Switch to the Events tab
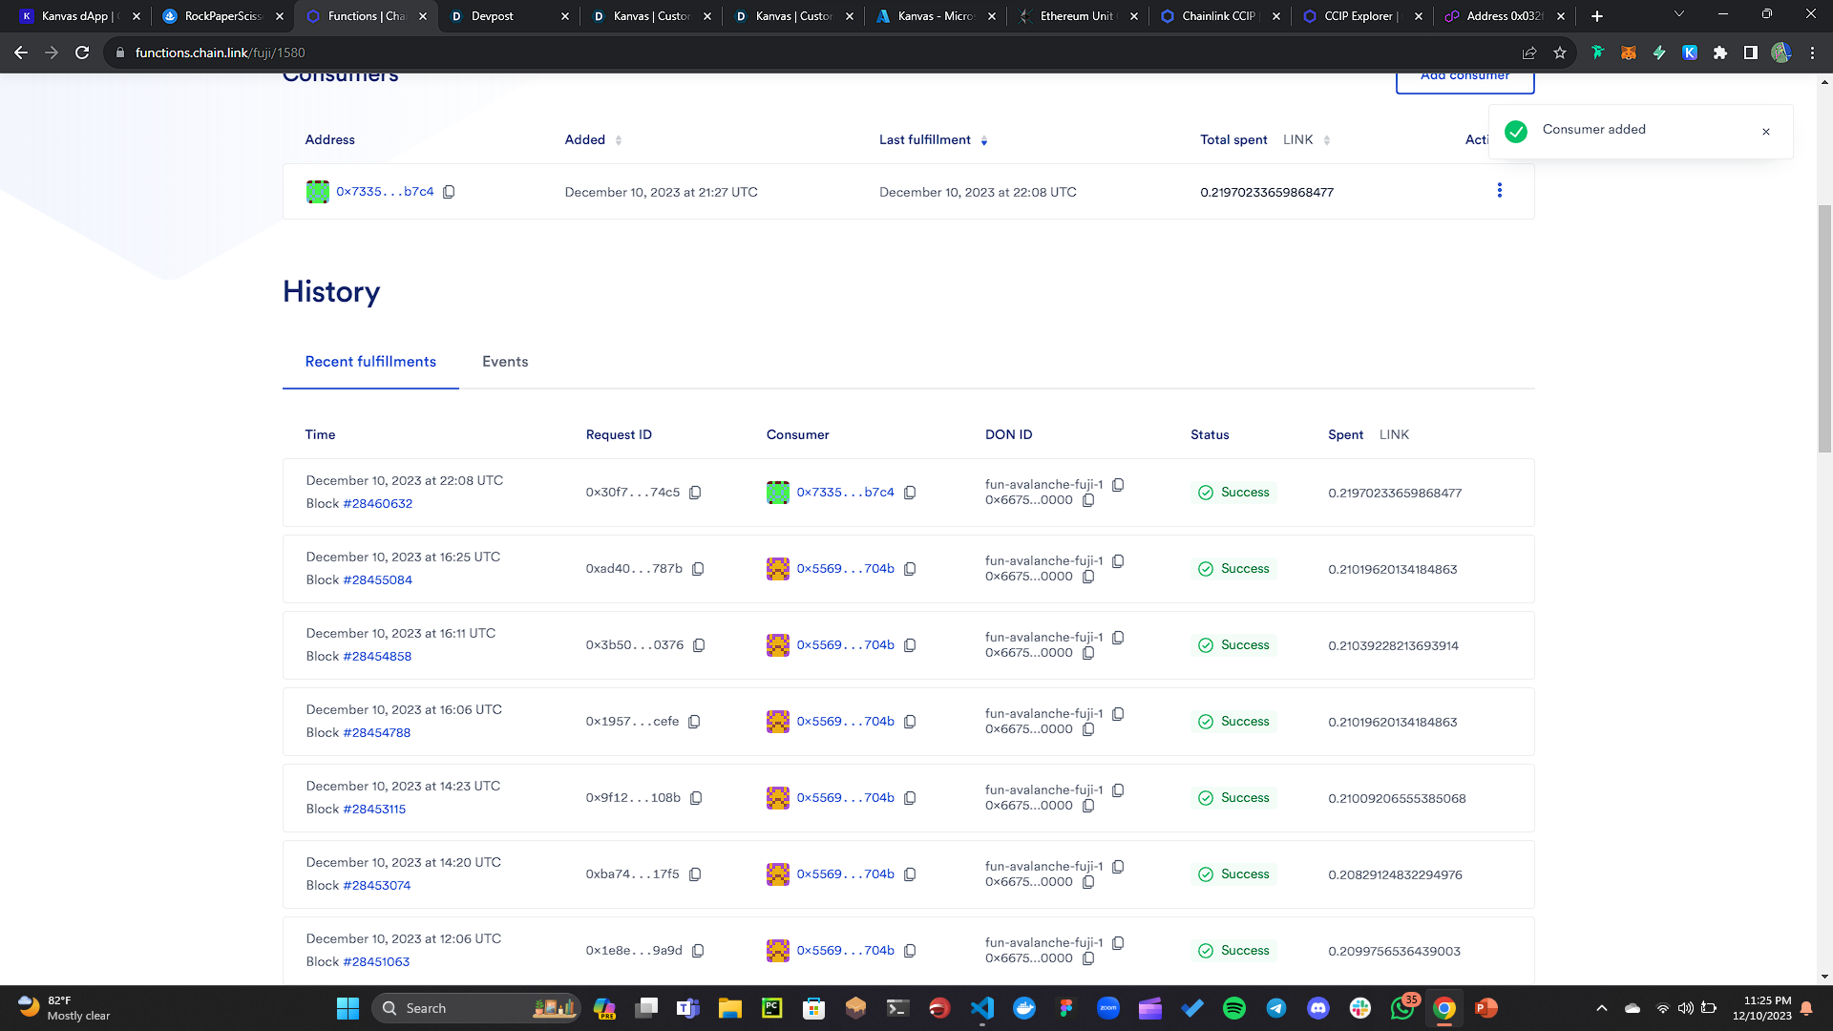Image resolution: width=1833 pixels, height=1031 pixels. pyautogui.click(x=505, y=362)
